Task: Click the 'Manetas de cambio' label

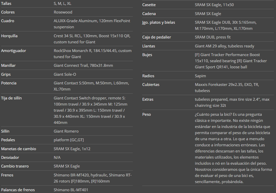Action: coord(19,149)
